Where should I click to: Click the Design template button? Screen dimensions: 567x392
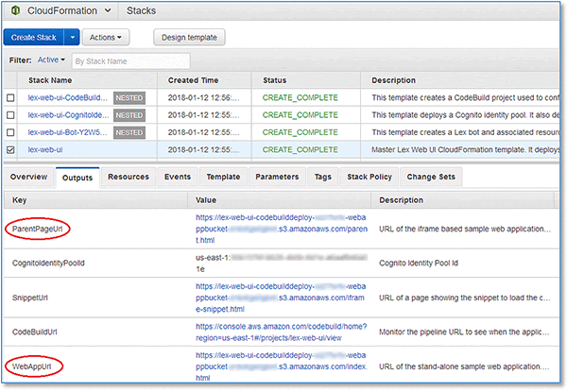coord(189,37)
